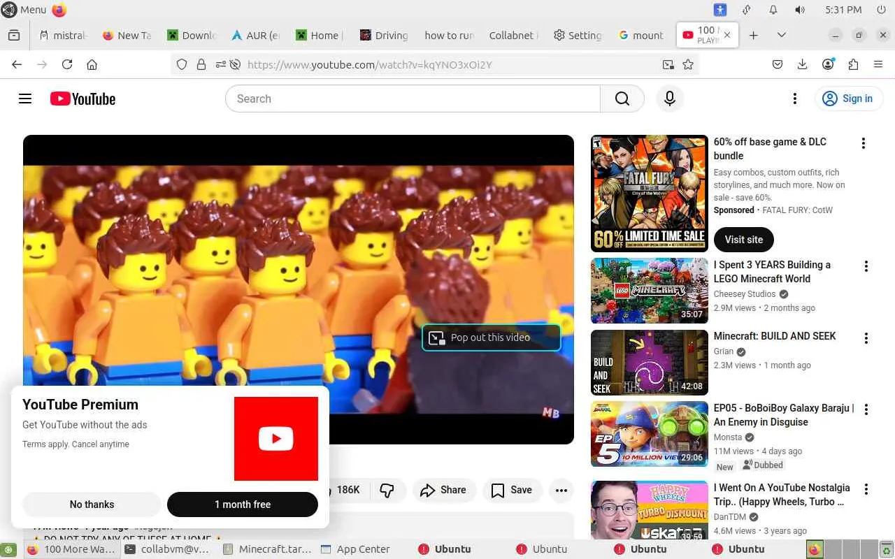The height and width of the screenshot is (559, 895).
Task: Open the Firefox Downloads panel
Action: [x=803, y=64]
